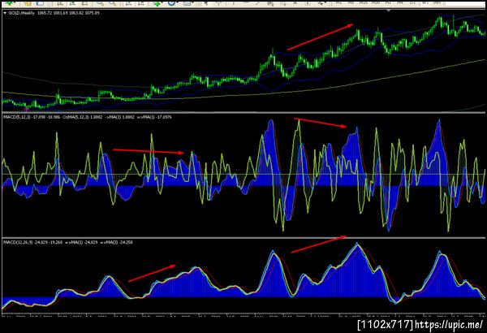Select the chart shift triangle marker
The image size is (487, 333).
[388, 11]
